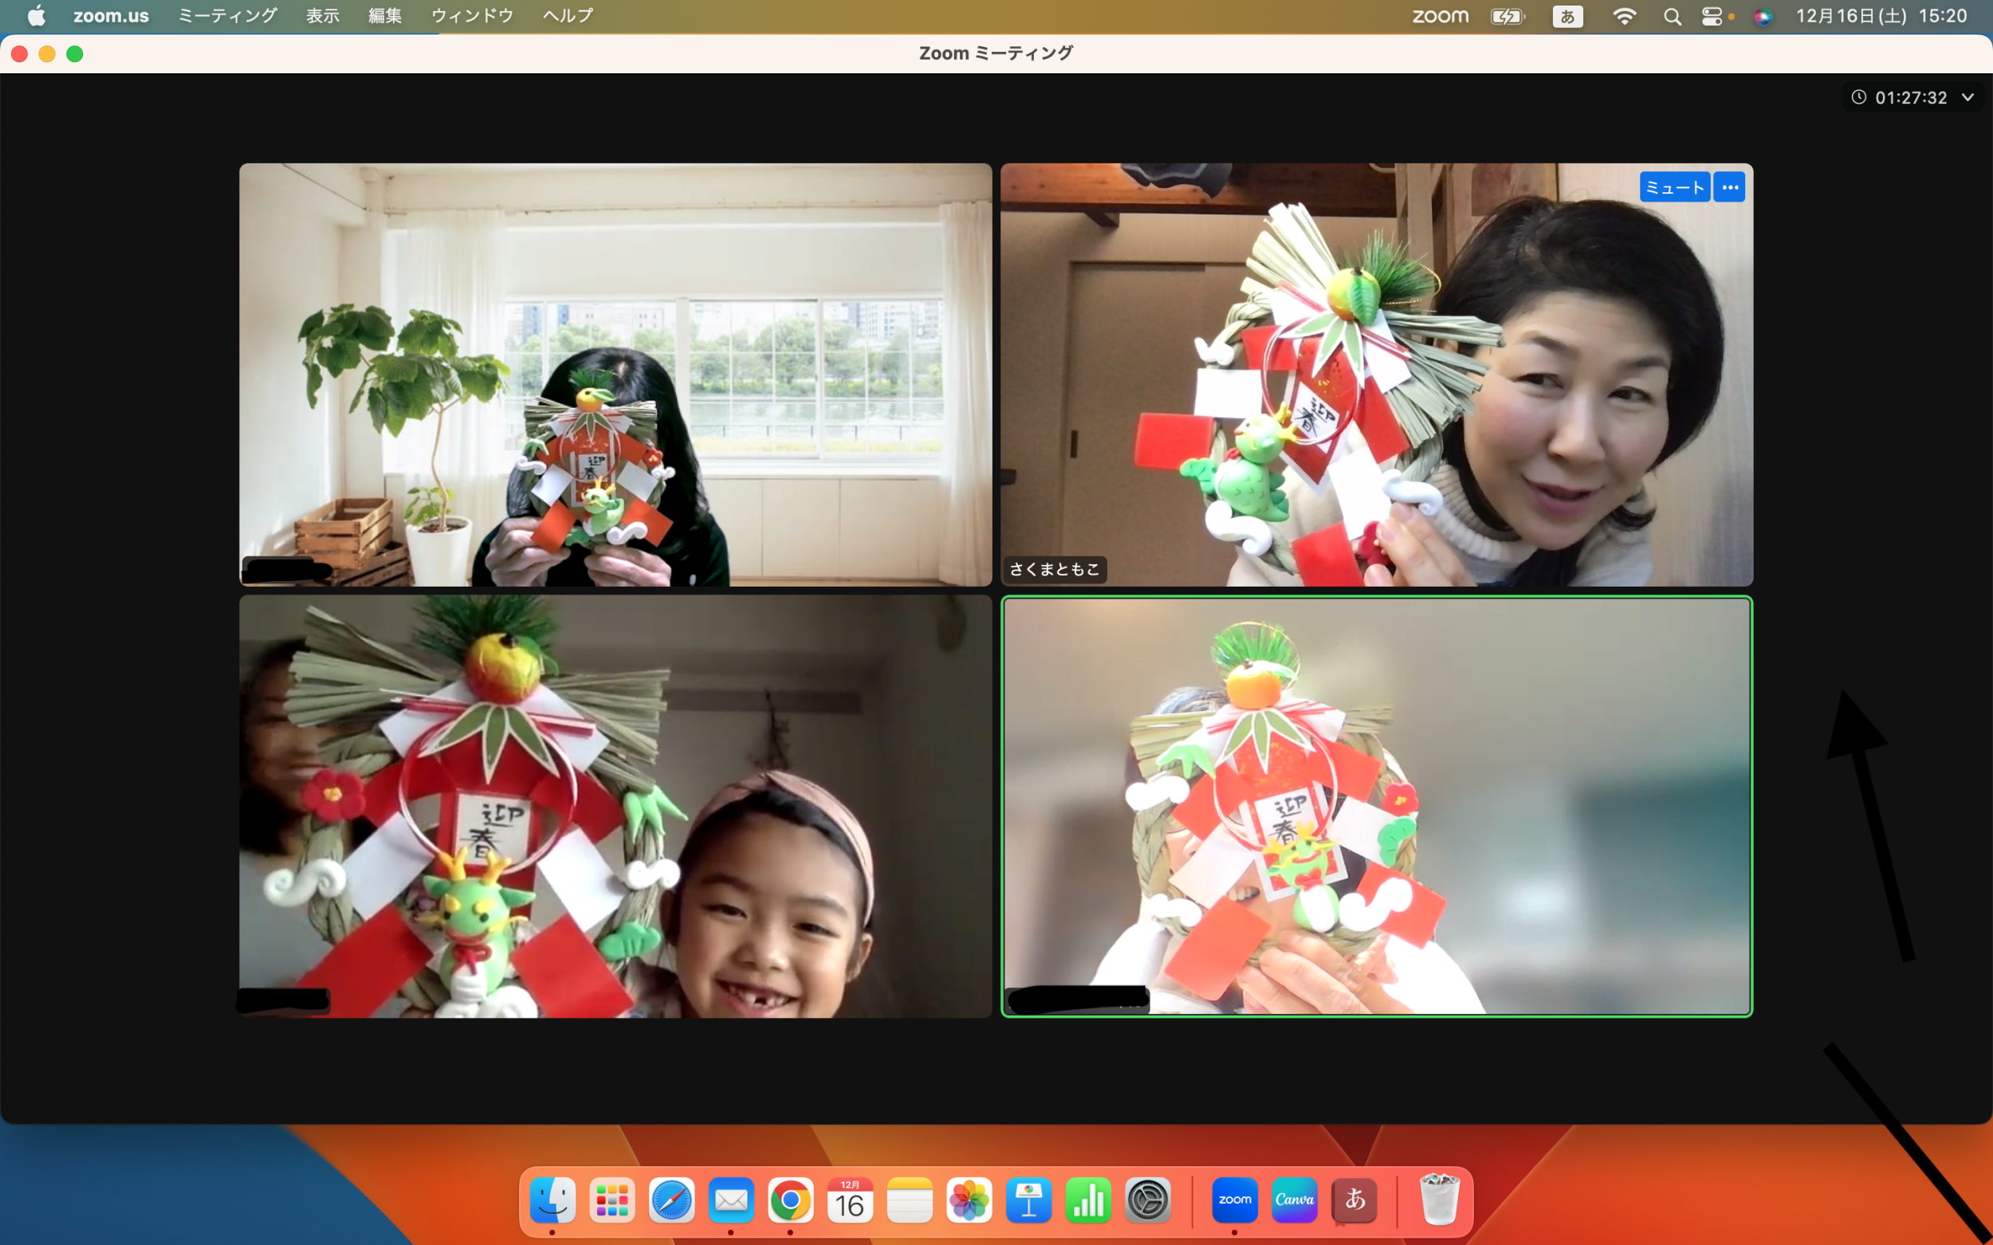Switch the Japanese input source in menu bar

(1567, 16)
